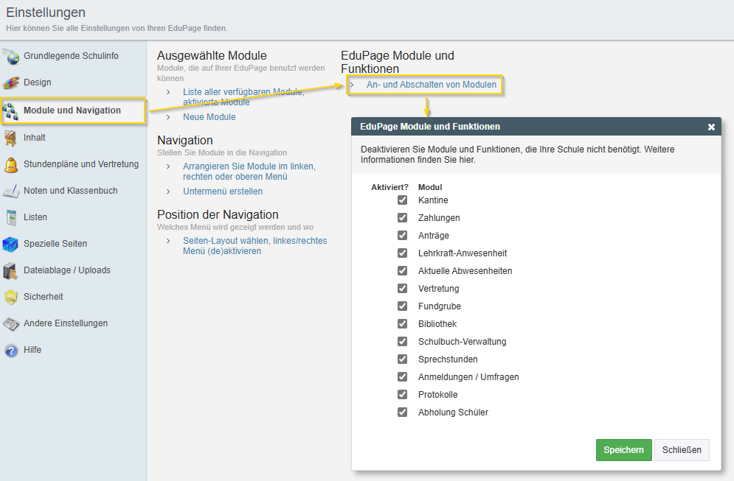Uncheck the Abholung Schüler checkbox
Viewport: 734px width, 481px height.
coord(402,412)
